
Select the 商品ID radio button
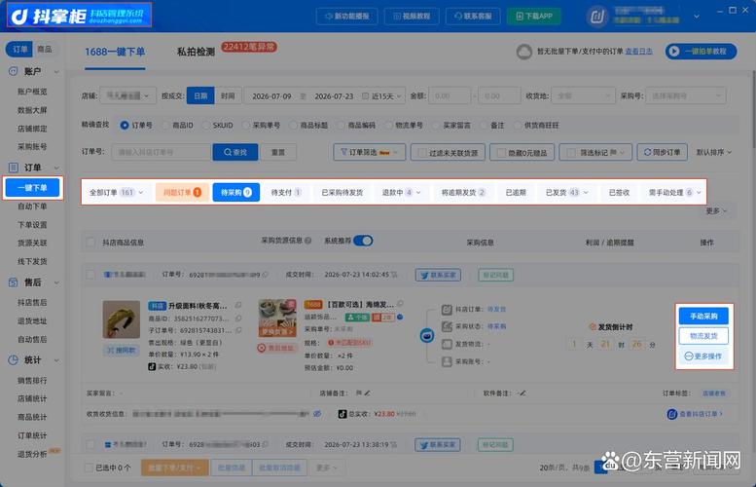(x=165, y=126)
